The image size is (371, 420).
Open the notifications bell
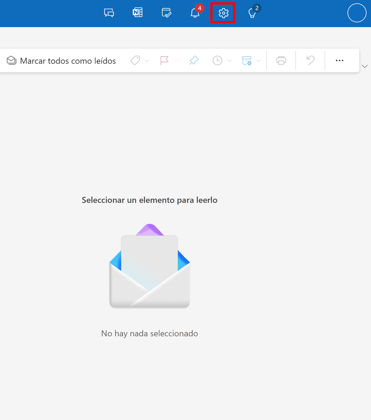pyautogui.click(x=195, y=13)
